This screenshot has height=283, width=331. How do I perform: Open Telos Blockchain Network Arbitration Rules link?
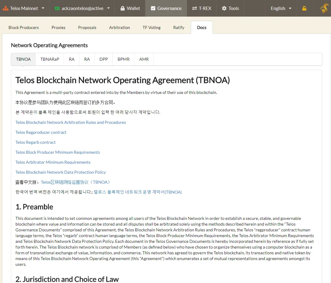[x=71, y=122]
